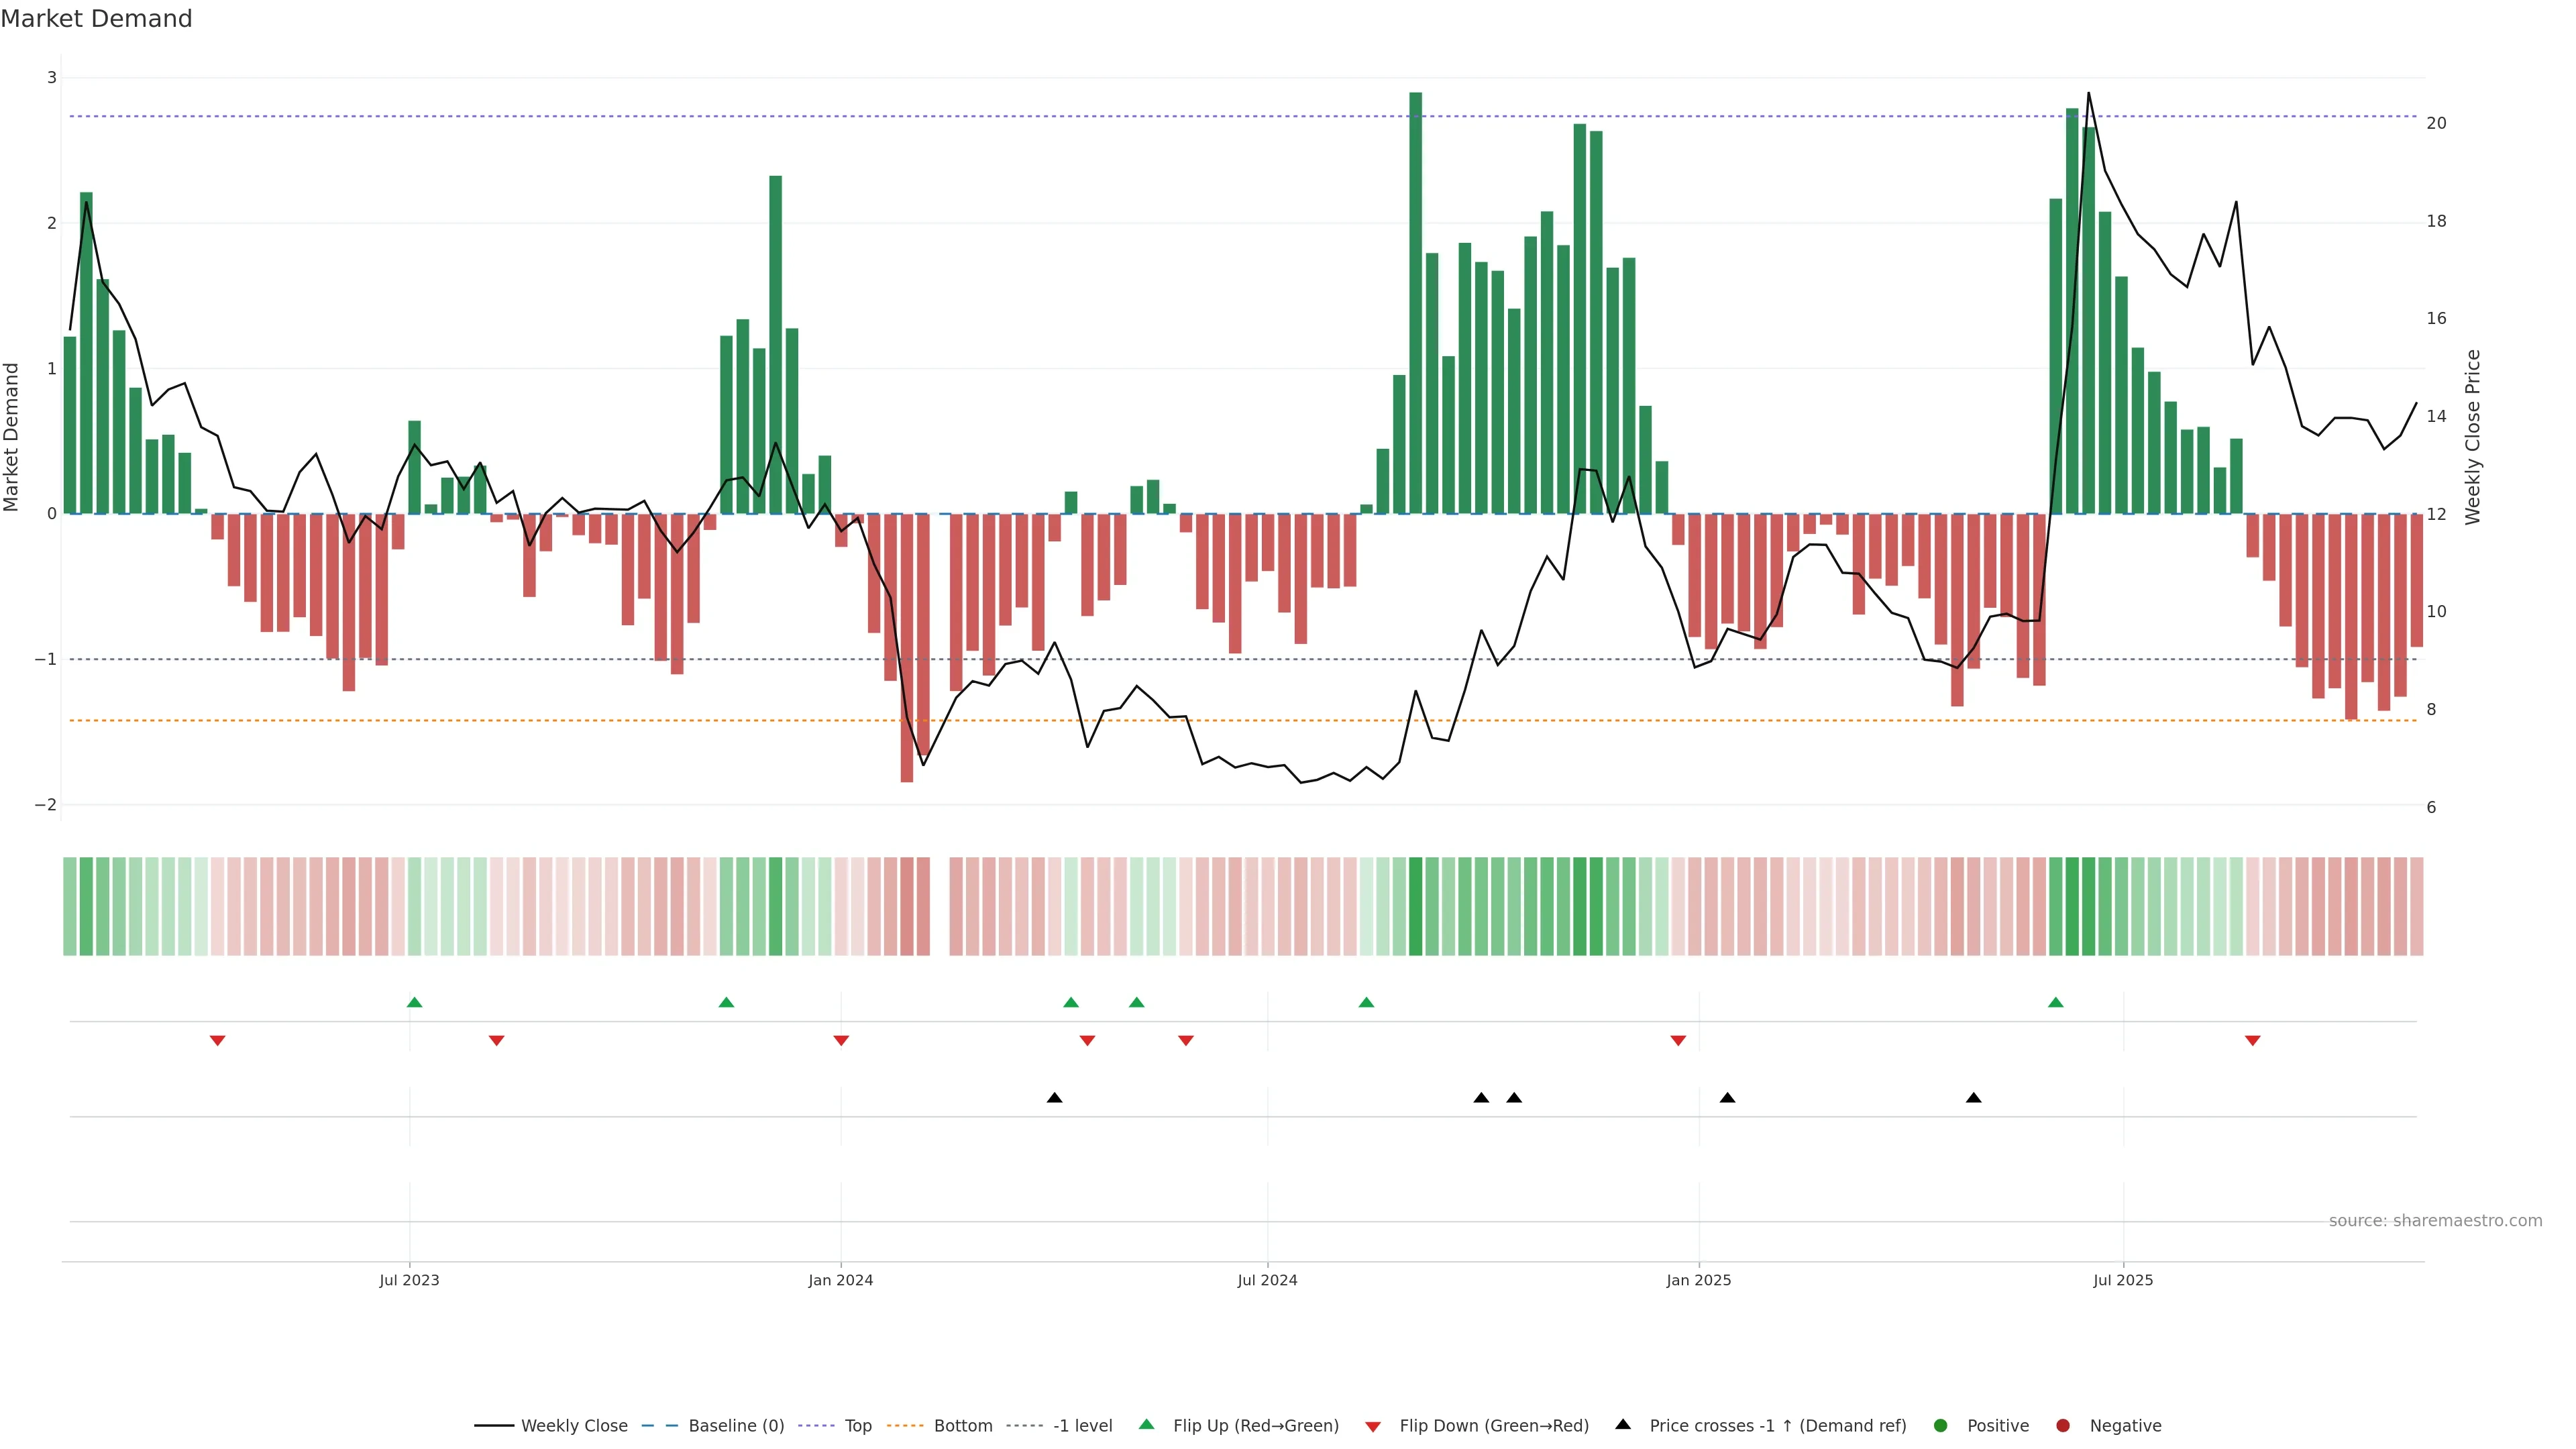2576x1449 pixels.
Task: Click the Positive green circle legend icon
Action: point(1941,1426)
